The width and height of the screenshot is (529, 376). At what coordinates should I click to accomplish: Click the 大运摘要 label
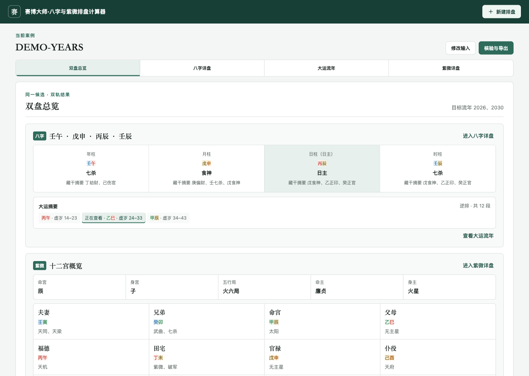point(48,207)
